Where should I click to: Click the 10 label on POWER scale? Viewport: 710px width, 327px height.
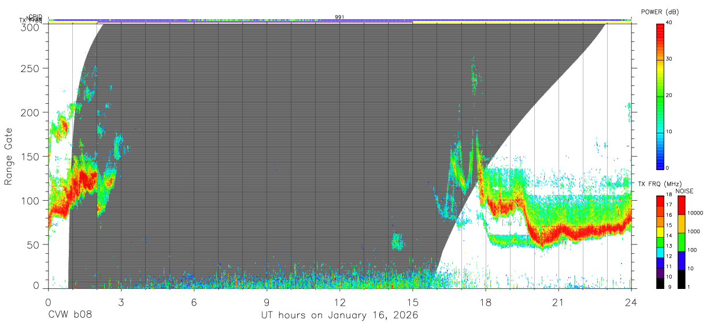[670, 132]
